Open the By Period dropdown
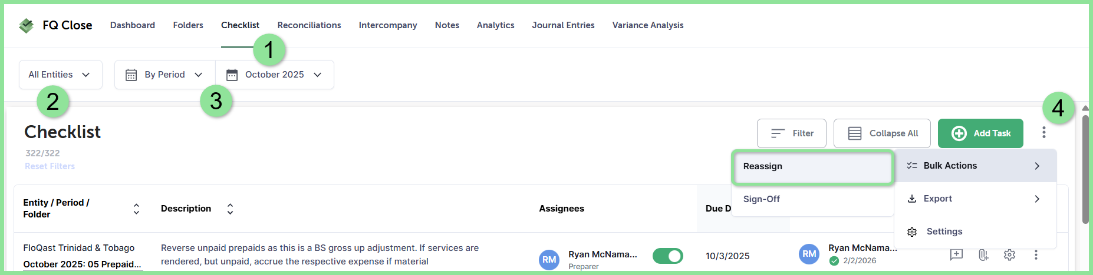Screen dimensions: 1093x275 pyautogui.click(x=164, y=75)
